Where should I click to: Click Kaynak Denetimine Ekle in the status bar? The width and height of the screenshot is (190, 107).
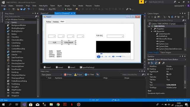click(178, 100)
